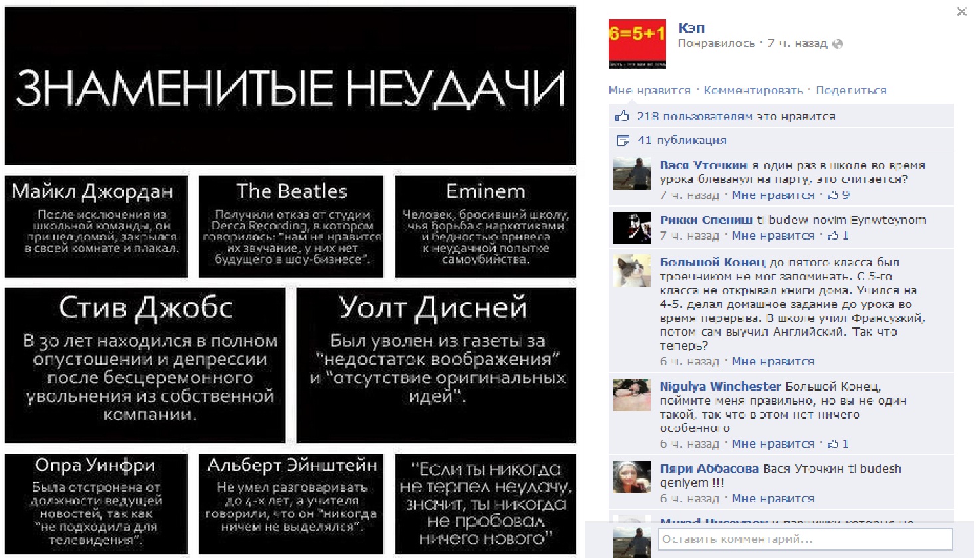The height and width of the screenshot is (558, 976).
Task: Open Пяри Аббасова's profile picture
Action: click(x=631, y=477)
